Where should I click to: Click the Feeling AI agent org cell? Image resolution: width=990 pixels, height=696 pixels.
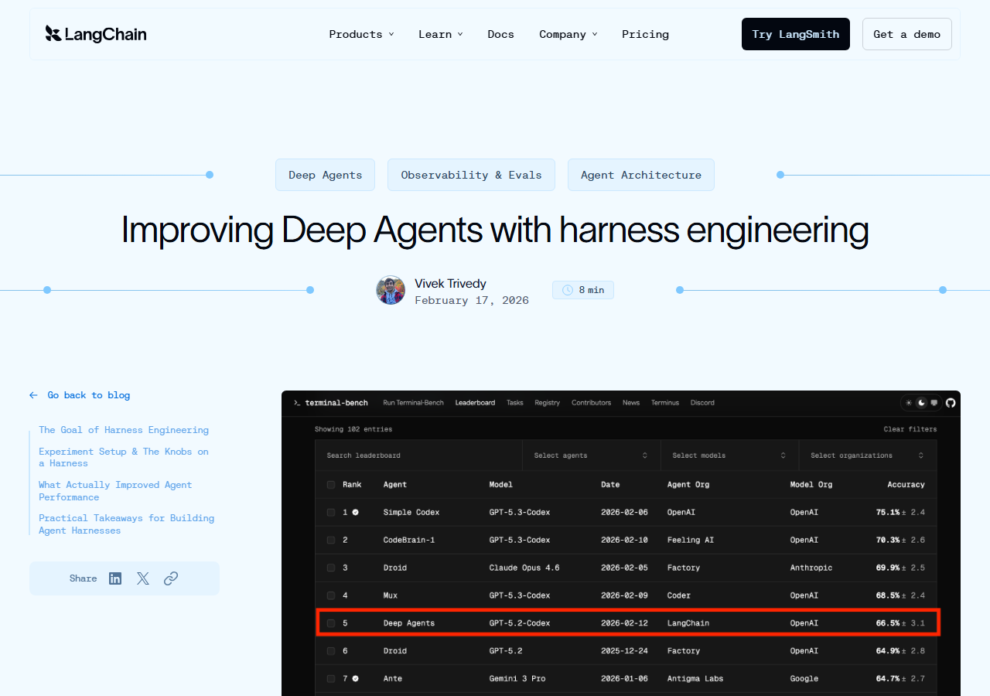tap(691, 540)
